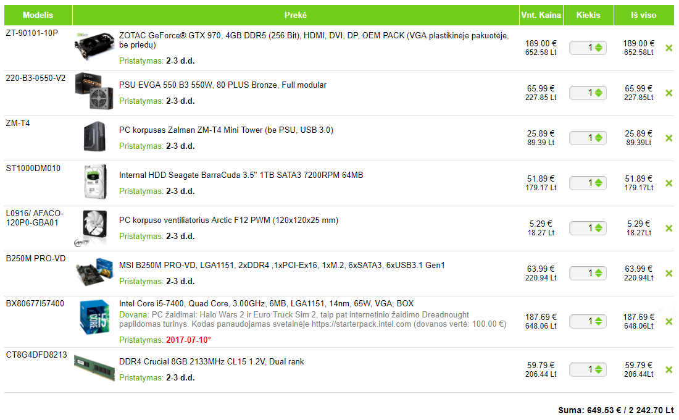The width and height of the screenshot is (679, 420).
Task: Open the PC korpusas Zalman ZM-T4 title
Action: click(x=226, y=130)
